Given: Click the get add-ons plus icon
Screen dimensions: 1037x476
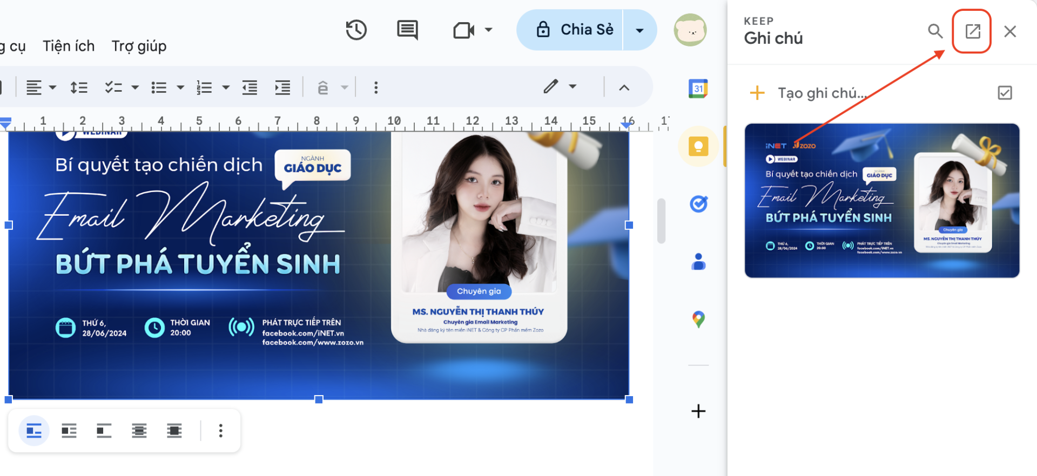Looking at the screenshot, I should pos(698,411).
